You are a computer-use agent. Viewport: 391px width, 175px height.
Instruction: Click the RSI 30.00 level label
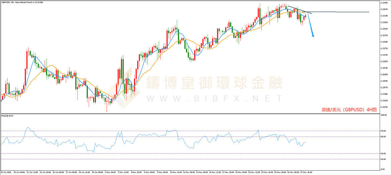(x=384, y=153)
